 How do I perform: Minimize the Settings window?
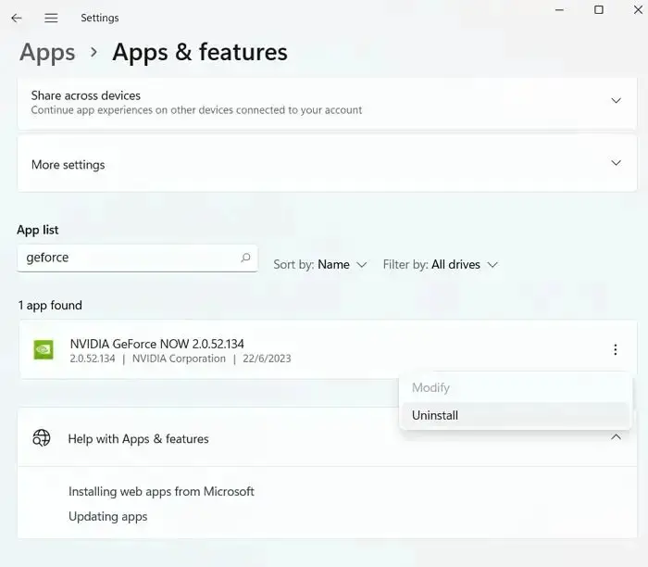tap(559, 10)
